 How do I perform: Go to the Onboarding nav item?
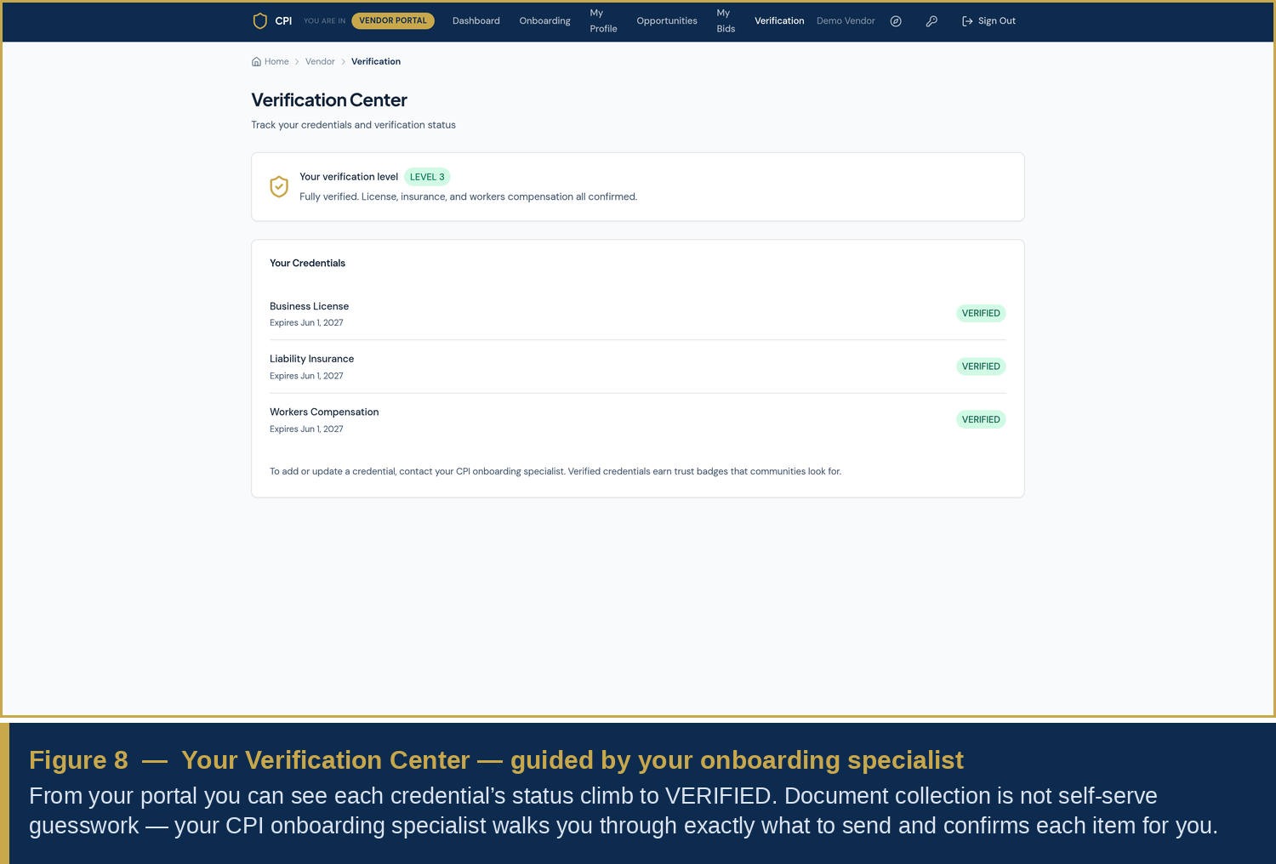(x=545, y=21)
